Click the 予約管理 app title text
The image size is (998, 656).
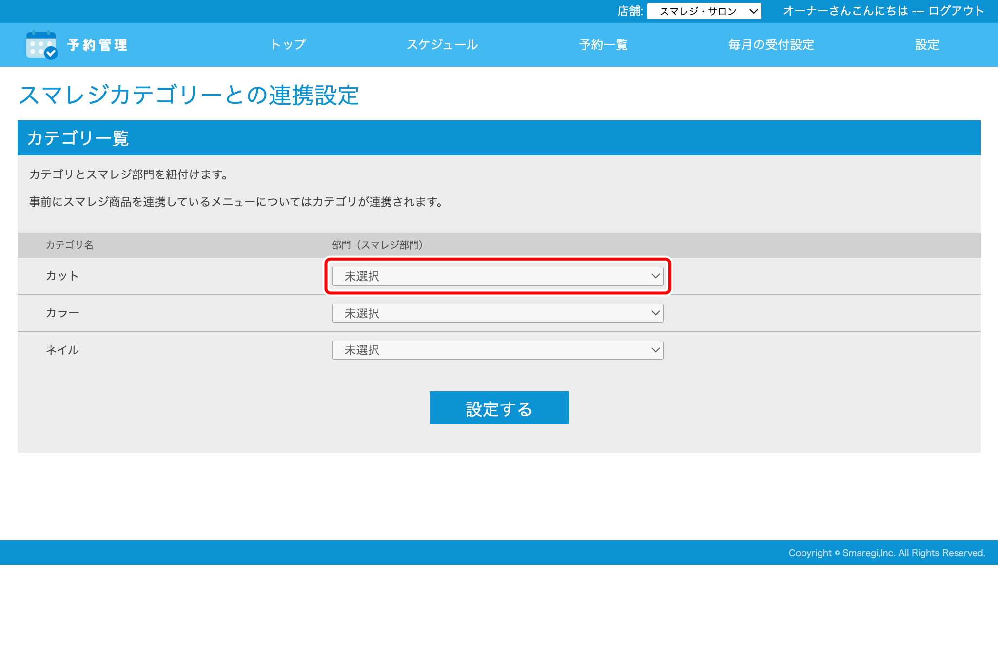pos(97,45)
